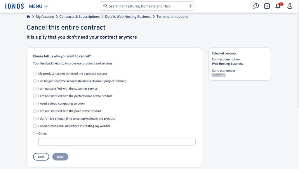Click the IONOS logo
The width and height of the screenshot is (299, 169).
click(x=14, y=6)
